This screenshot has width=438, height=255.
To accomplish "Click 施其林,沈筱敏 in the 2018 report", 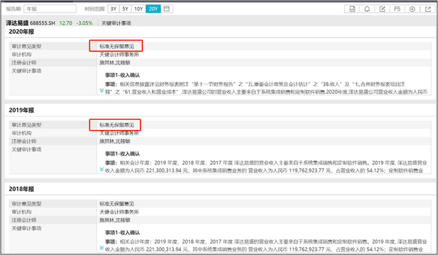I will (x=115, y=220).
